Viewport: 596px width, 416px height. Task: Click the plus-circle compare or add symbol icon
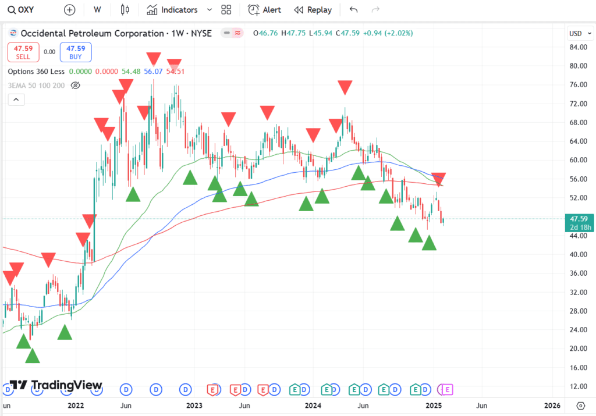(70, 10)
